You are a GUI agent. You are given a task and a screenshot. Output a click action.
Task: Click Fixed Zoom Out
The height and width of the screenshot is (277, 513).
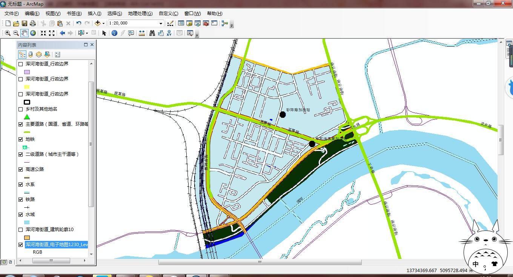(x=52, y=33)
